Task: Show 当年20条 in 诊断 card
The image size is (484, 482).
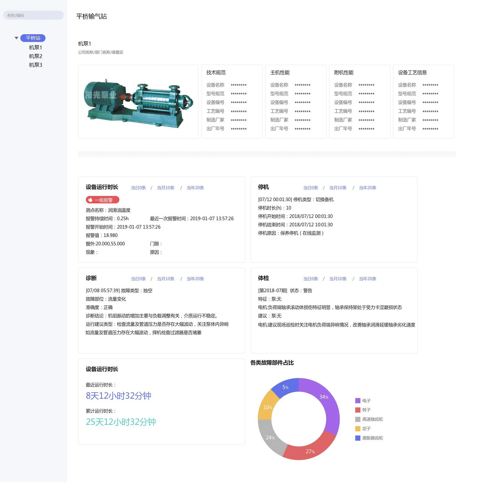Action: click(195, 279)
